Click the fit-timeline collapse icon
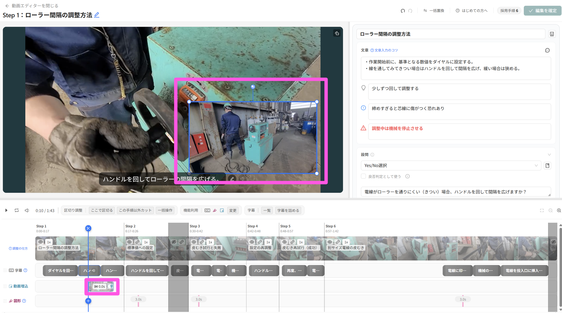Image resolution: width=562 pixels, height=313 pixels. coord(542,210)
